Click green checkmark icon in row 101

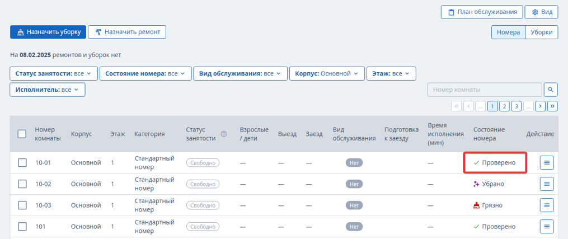476,227
